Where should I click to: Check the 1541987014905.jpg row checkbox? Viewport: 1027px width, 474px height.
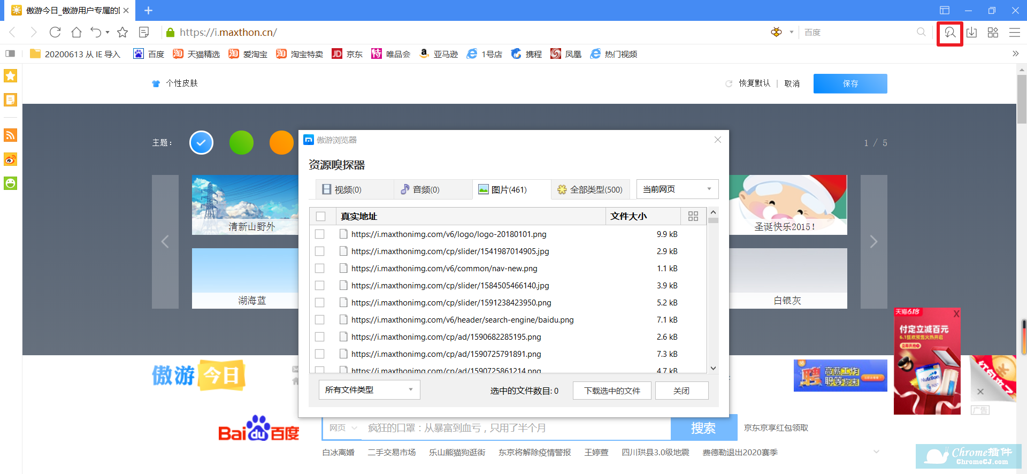(x=320, y=251)
